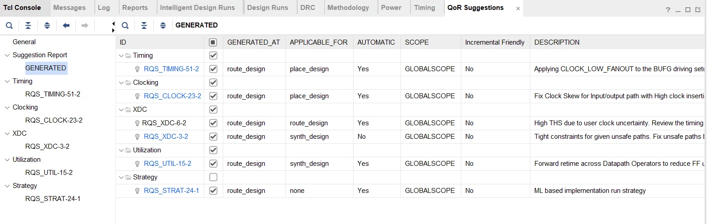Collapse Suggestion Report in the left tree

tap(7, 55)
